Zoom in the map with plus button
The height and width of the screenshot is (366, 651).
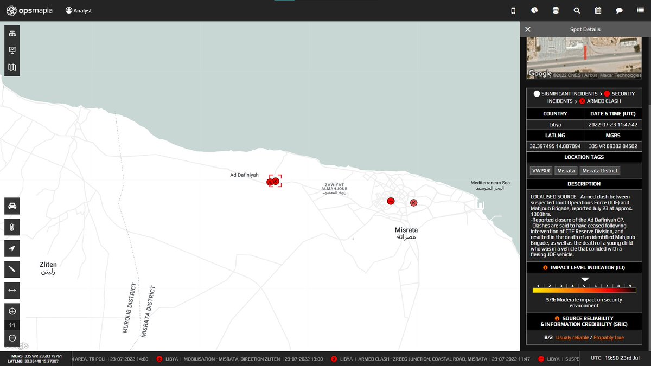tap(12, 311)
